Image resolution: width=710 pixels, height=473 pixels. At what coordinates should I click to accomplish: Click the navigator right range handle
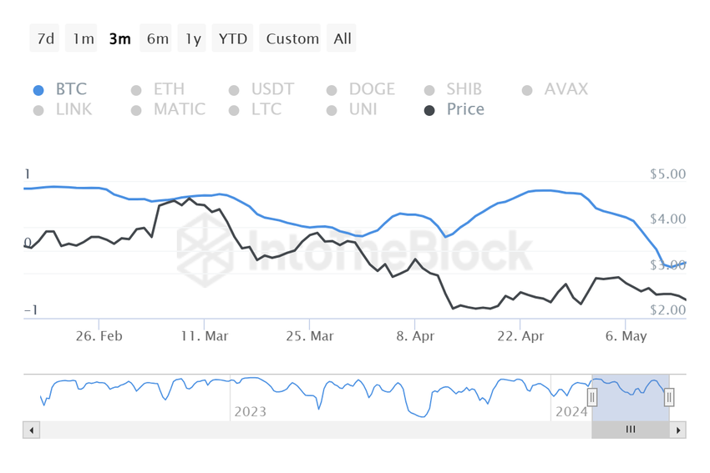coord(669,398)
